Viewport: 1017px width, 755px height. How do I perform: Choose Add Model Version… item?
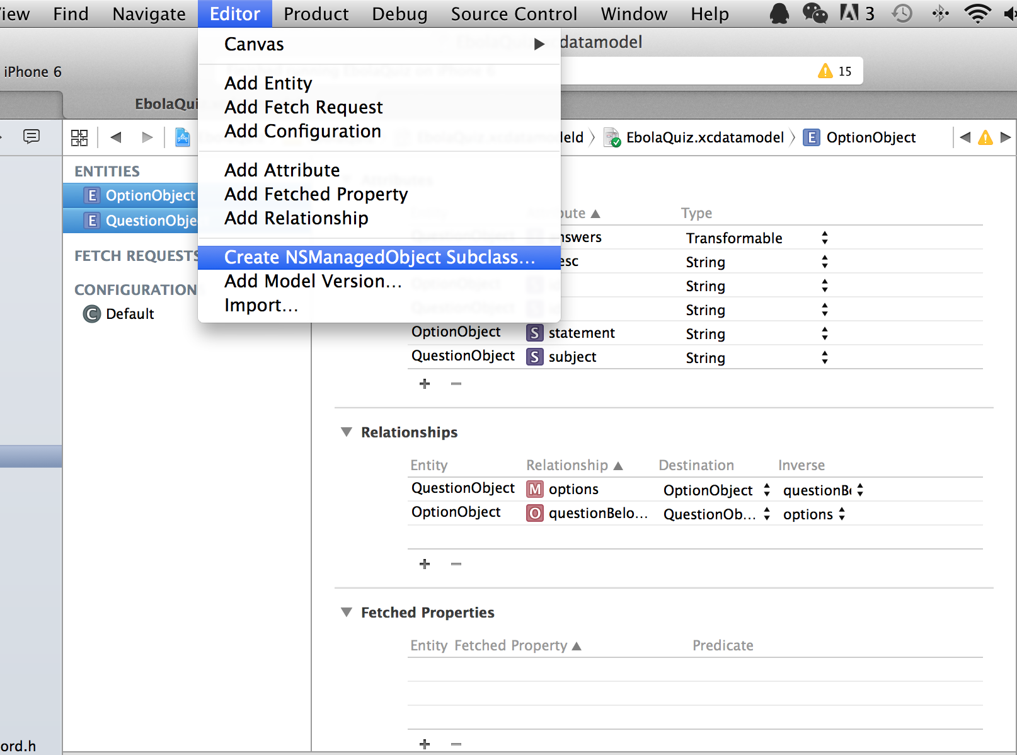379,281
